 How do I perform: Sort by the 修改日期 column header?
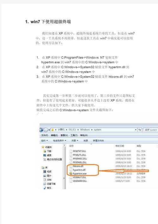120,146
